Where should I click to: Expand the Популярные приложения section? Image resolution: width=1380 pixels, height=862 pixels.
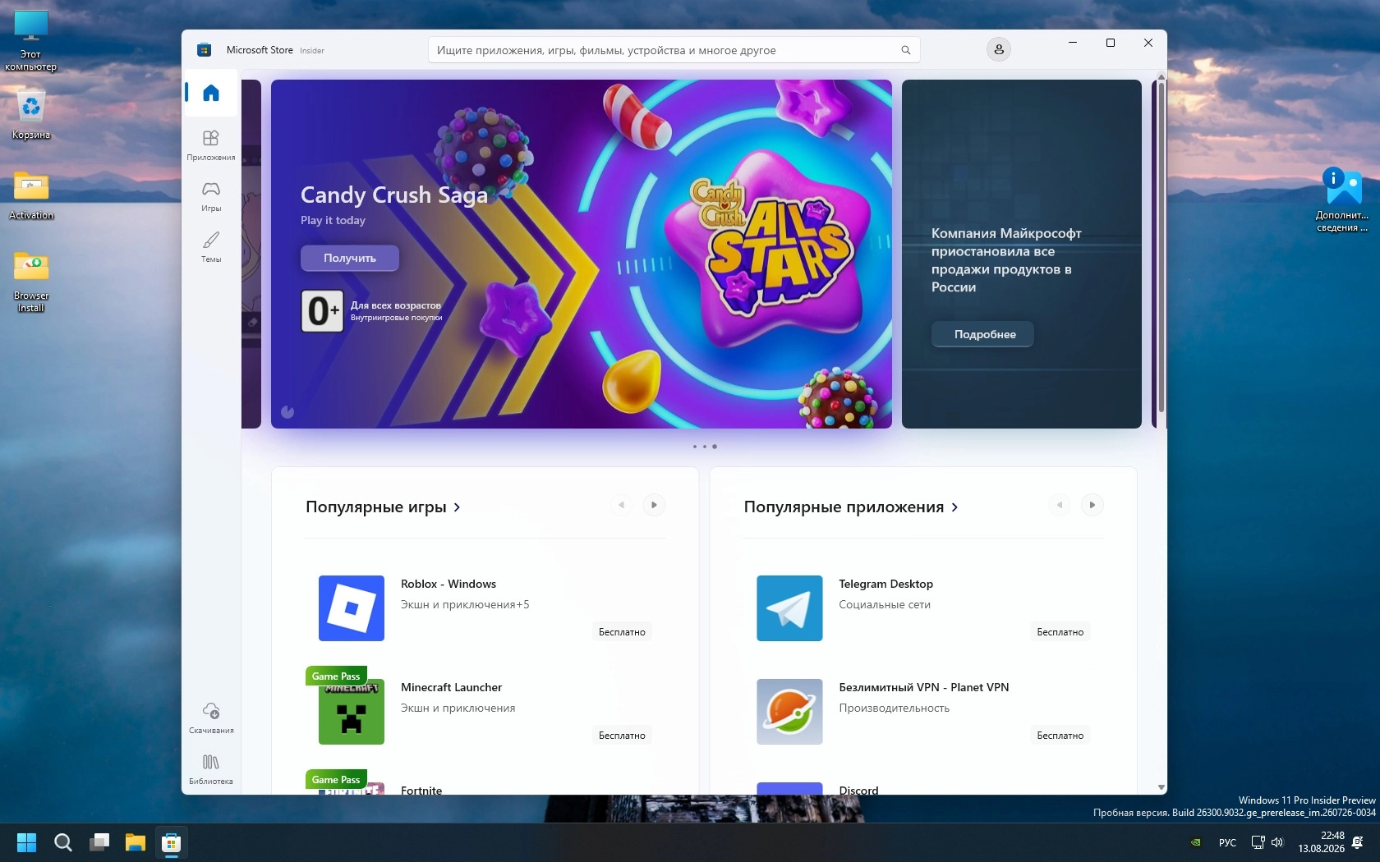(x=851, y=507)
